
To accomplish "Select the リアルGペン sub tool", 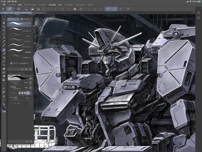I will (19, 30).
